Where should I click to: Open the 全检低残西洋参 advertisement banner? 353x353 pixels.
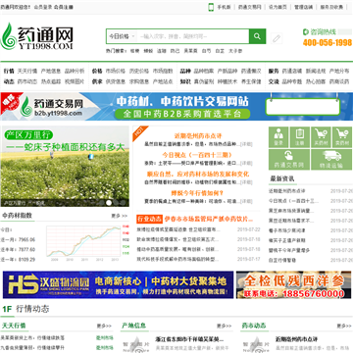[x=293, y=284]
